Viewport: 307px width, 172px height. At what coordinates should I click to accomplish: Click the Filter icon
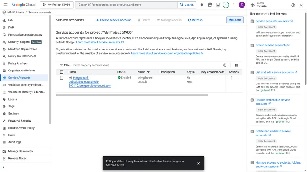[61, 65]
